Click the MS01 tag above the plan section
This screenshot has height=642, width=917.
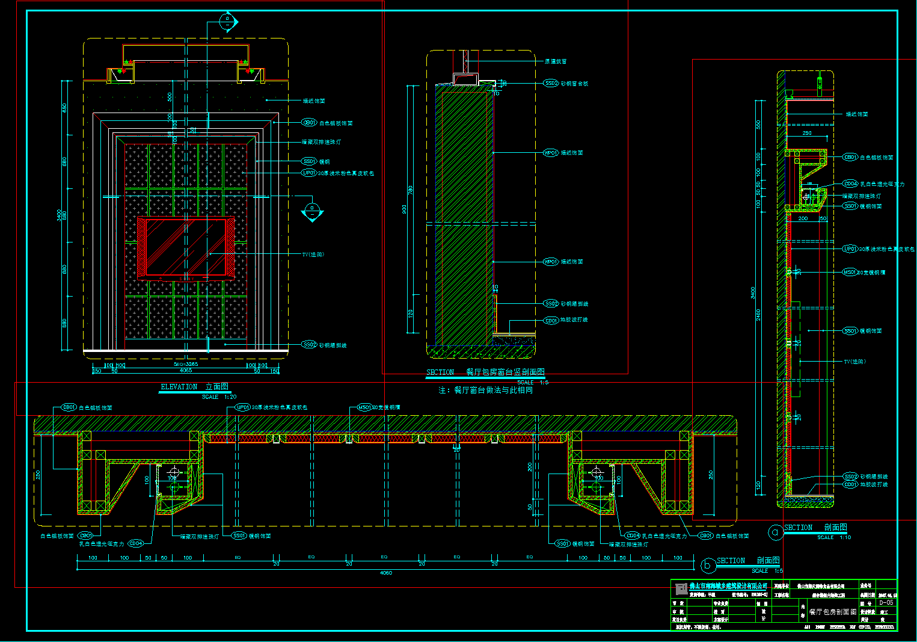(x=364, y=407)
